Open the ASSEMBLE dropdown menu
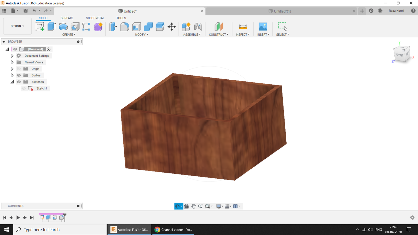This screenshot has height=235, width=418. tap(192, 34)
